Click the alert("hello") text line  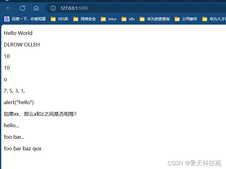[x=19, y=102]
